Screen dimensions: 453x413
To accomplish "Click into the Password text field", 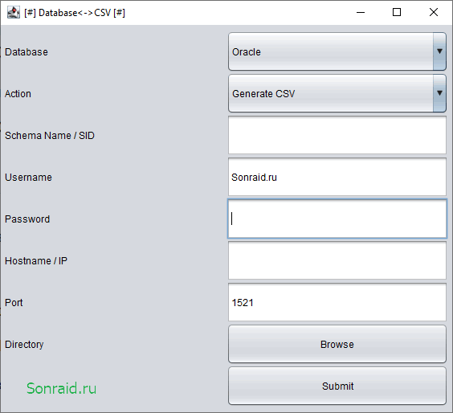I will [337, 219].
